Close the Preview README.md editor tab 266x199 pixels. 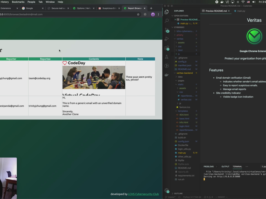pos(229,11)
